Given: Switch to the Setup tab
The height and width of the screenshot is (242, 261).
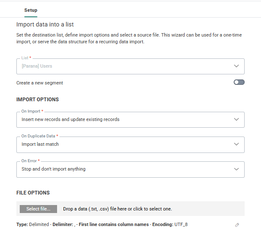Looking at the screenshot, I should coord(31,10).
